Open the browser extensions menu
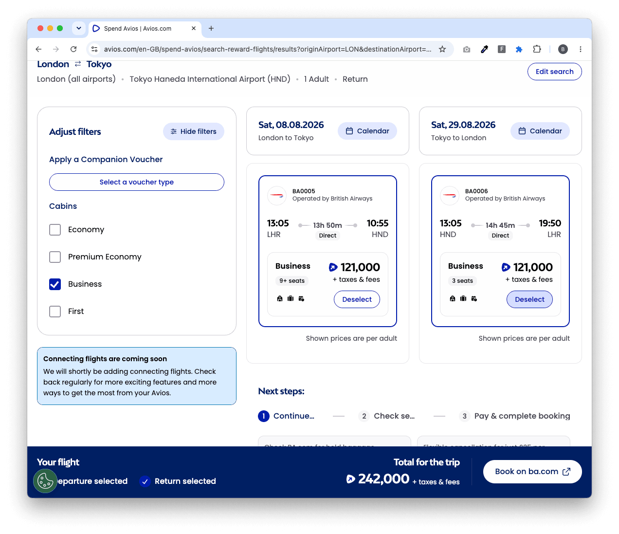 (537, 49)
